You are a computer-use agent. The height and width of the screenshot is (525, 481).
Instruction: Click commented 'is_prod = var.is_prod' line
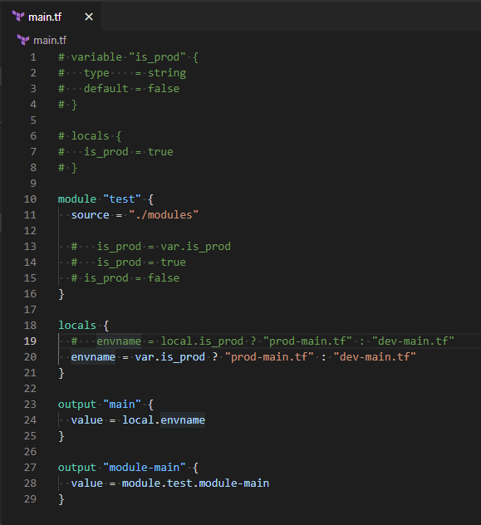pyautogui.click(x=151, y=247)
